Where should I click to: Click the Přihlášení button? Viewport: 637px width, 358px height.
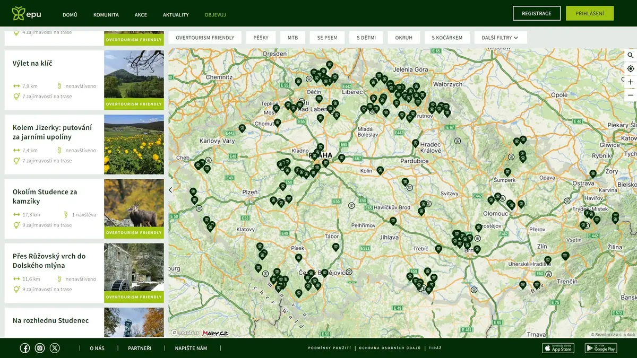click(x=590, y=13)
